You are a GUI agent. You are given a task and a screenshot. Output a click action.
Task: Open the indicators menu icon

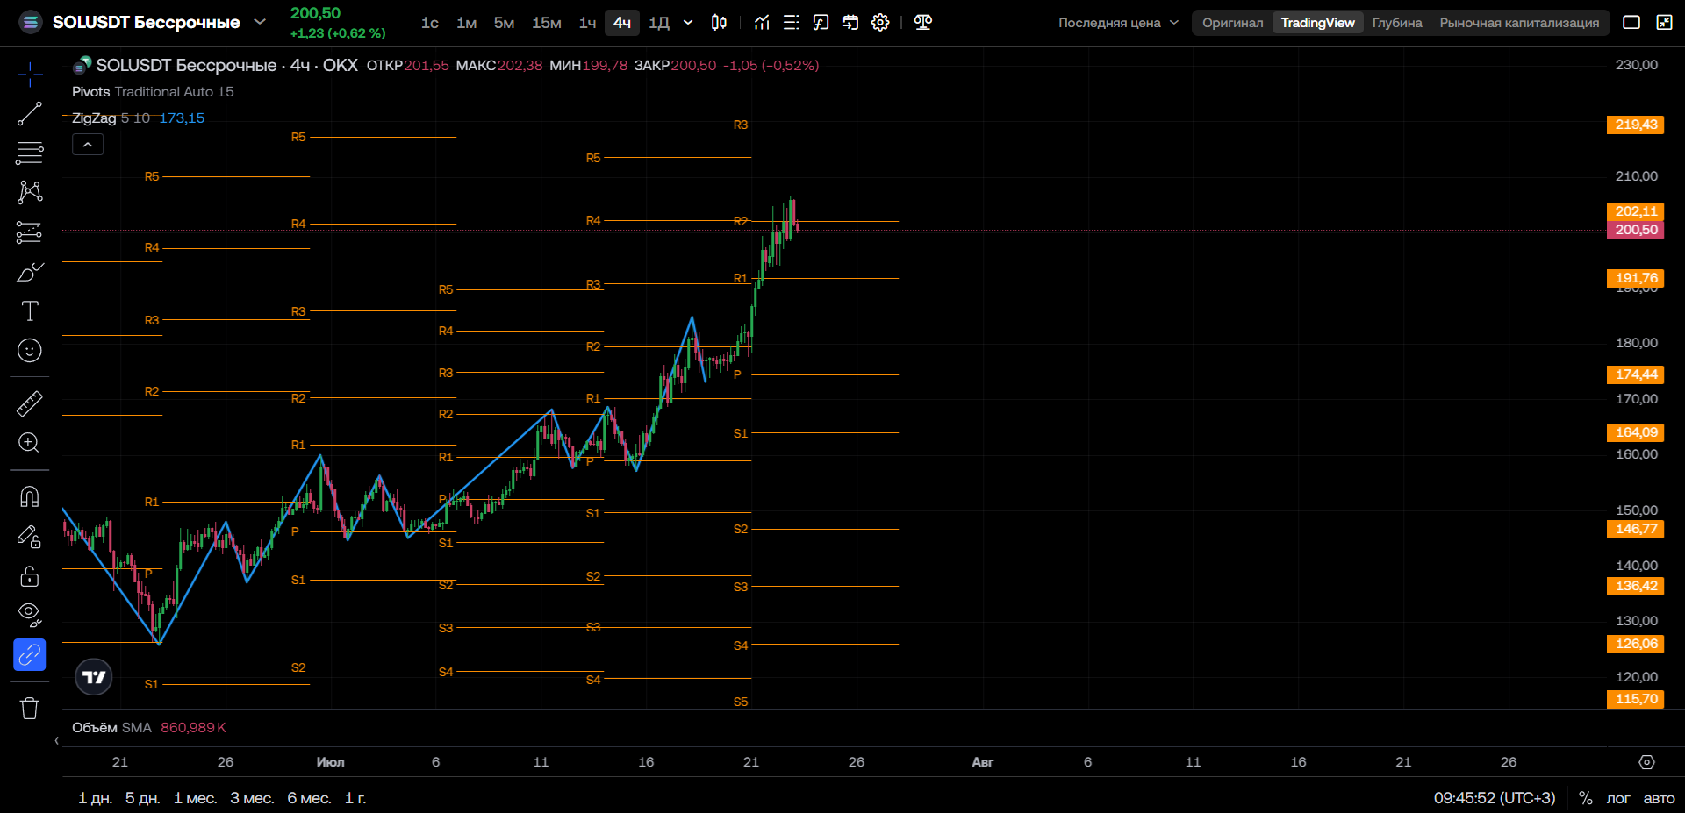click(762, 23)
